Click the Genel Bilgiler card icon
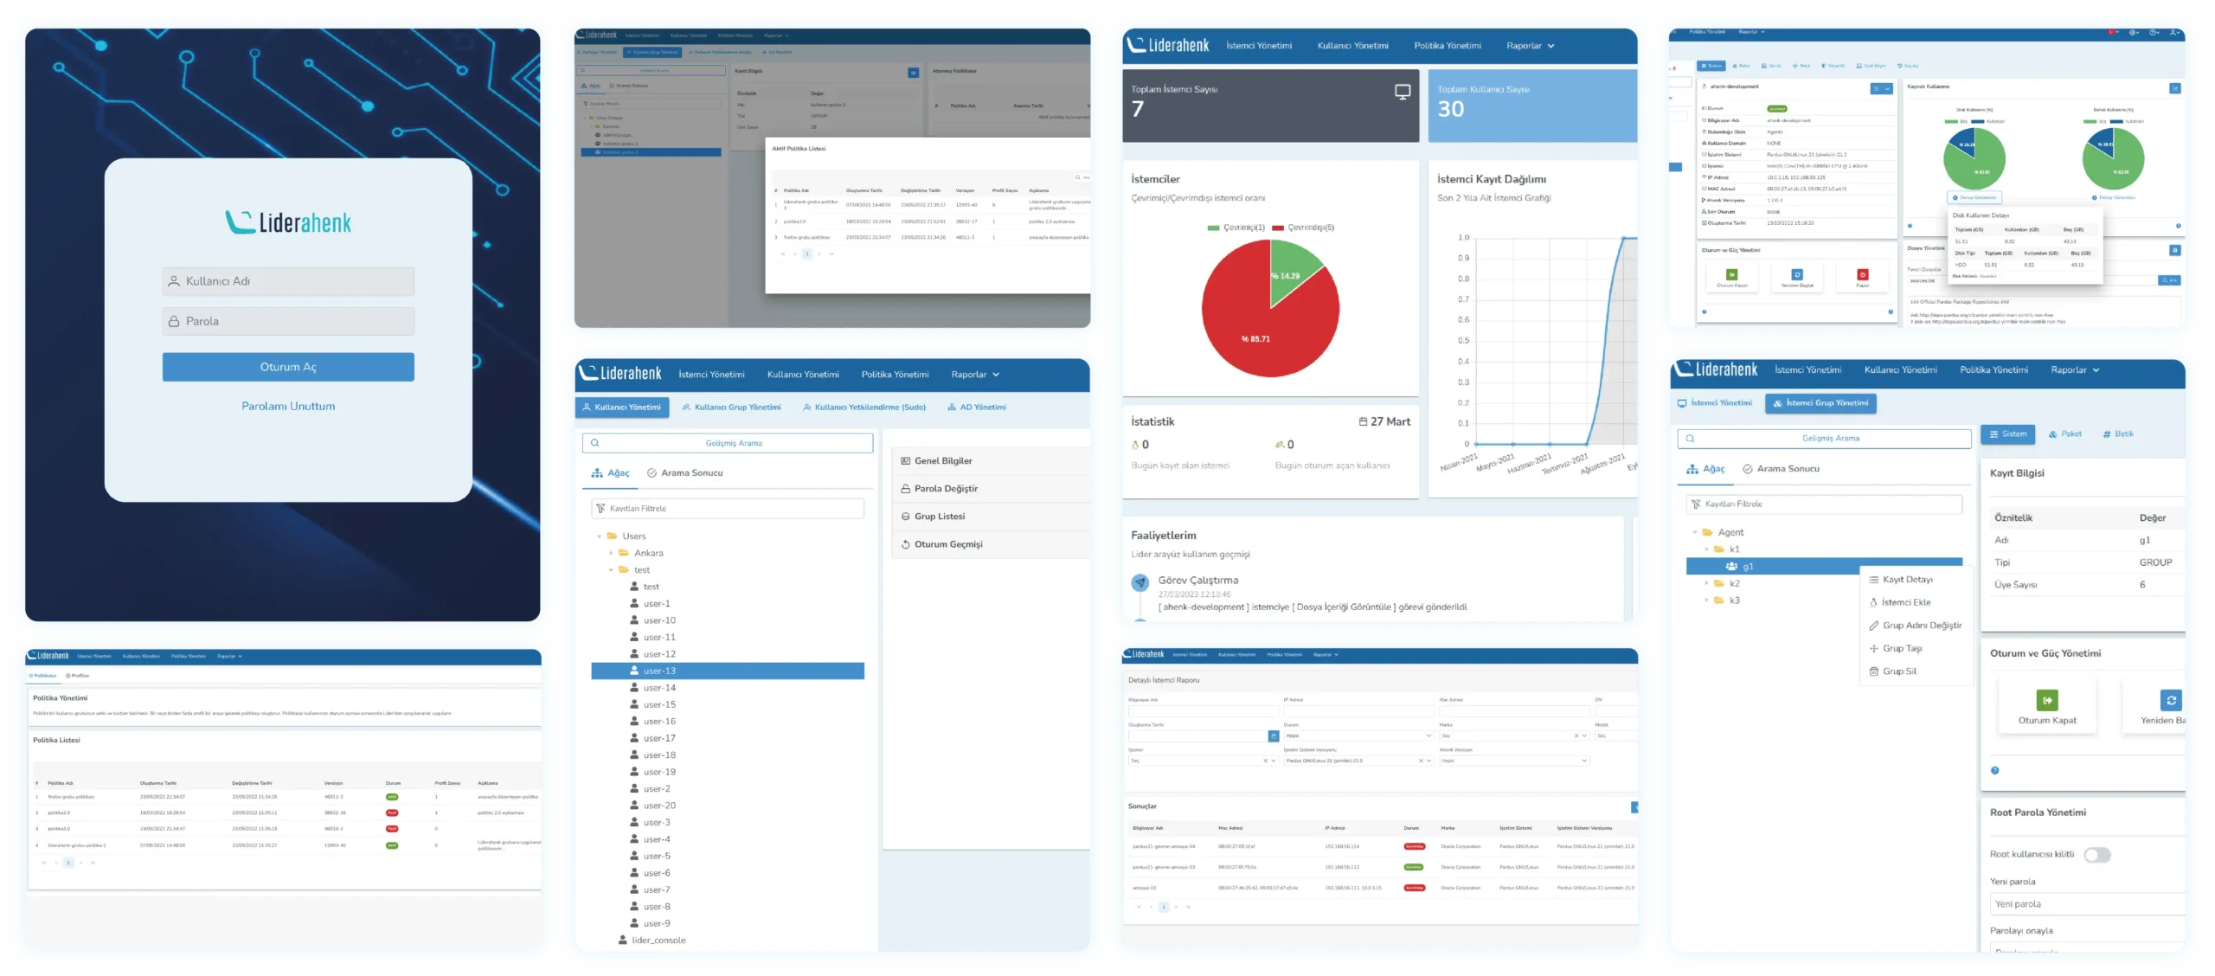Screen dimensions: 2215x976 pos(905,461)
